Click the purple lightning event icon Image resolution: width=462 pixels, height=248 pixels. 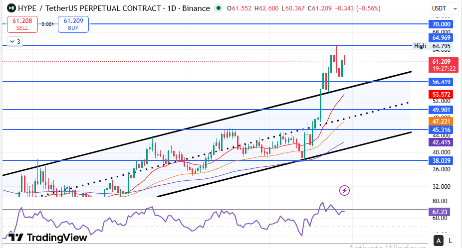pos(344,191)
